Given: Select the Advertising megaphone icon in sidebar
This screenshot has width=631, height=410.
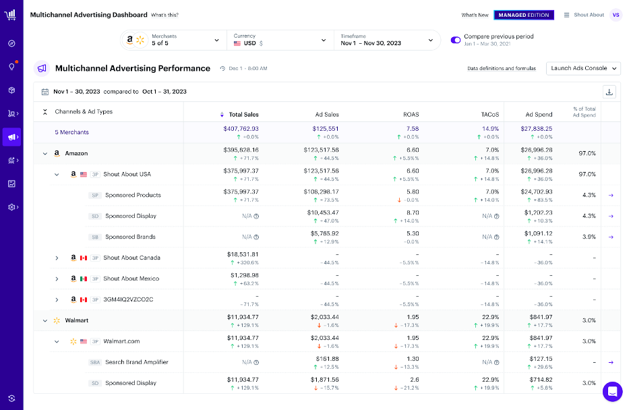Looking at the screenshot, I should (10, 137).
